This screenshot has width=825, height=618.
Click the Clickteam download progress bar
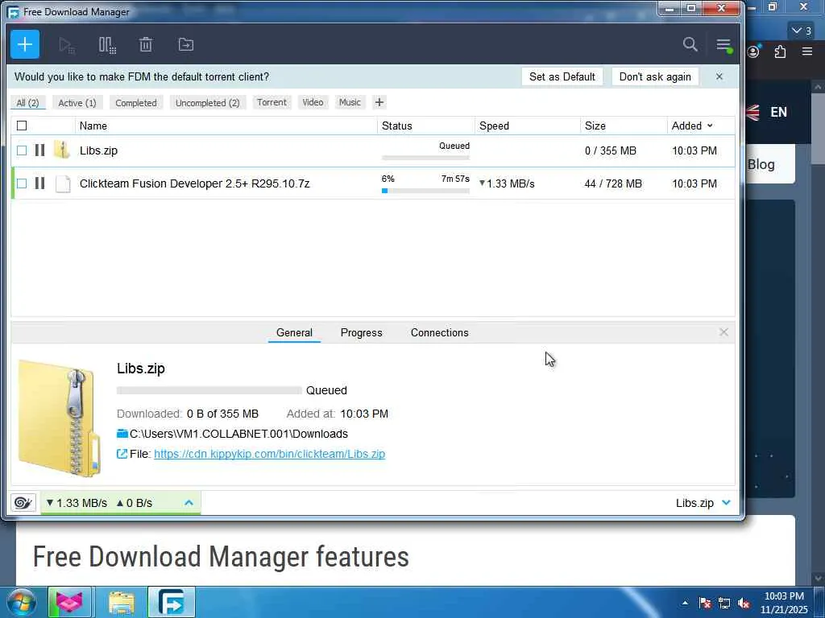(x=425, y=191)
